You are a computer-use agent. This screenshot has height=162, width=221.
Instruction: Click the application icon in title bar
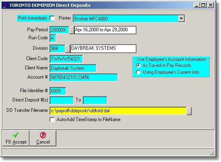click(x=5, y=5)
